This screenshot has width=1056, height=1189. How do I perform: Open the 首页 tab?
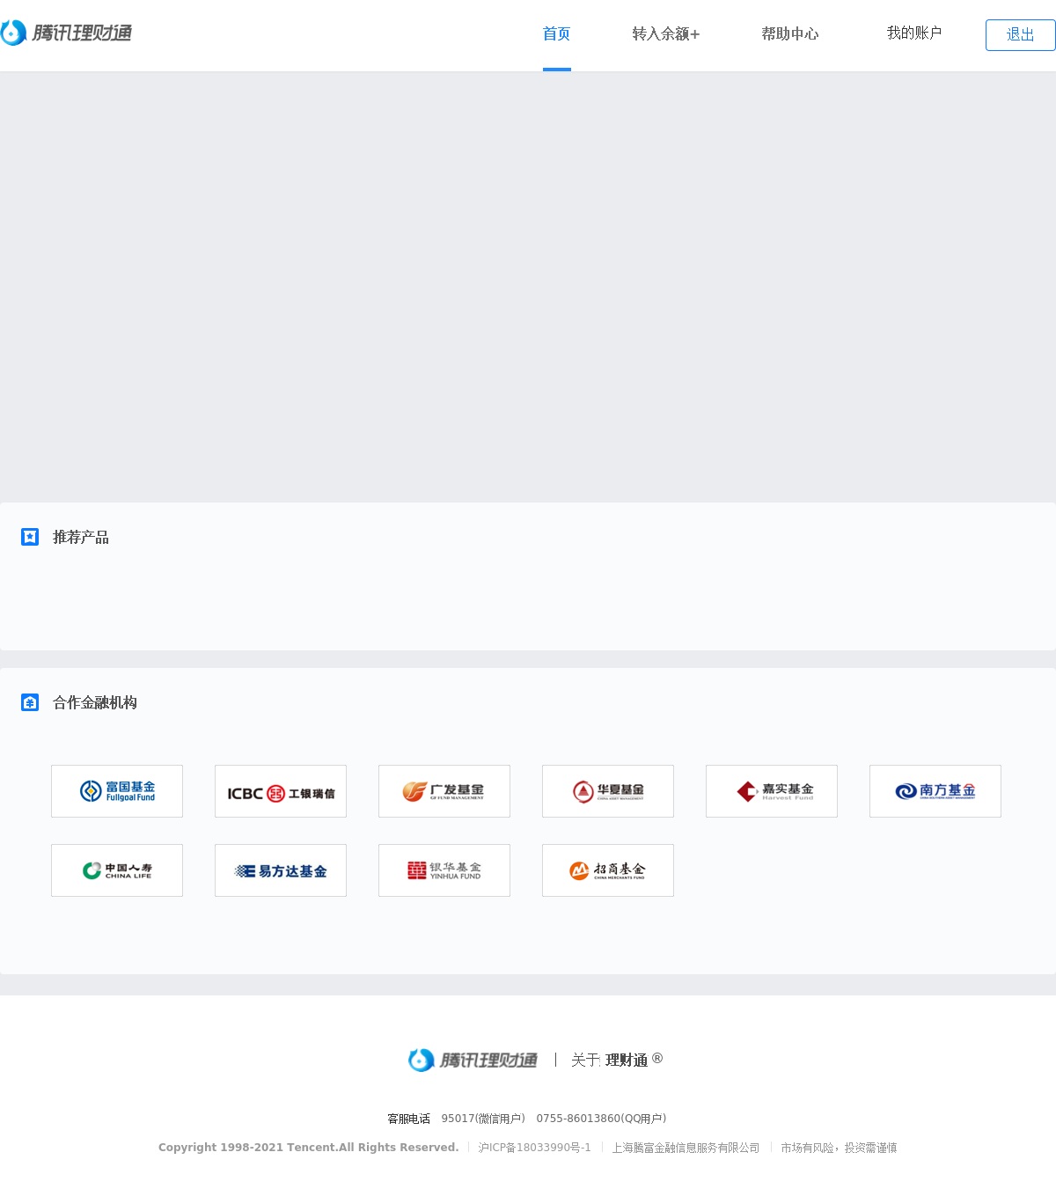pos(556,34)
